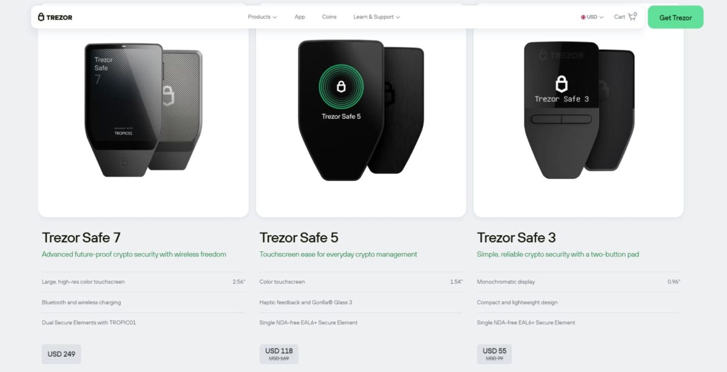The width and height of the screenshot is (727, 372).
Task: Open the shopping cart icon
Action: (x=632, y=17)
